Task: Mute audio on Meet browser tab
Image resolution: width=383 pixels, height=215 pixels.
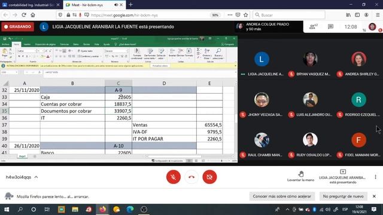Action: (x=116, y=5)
